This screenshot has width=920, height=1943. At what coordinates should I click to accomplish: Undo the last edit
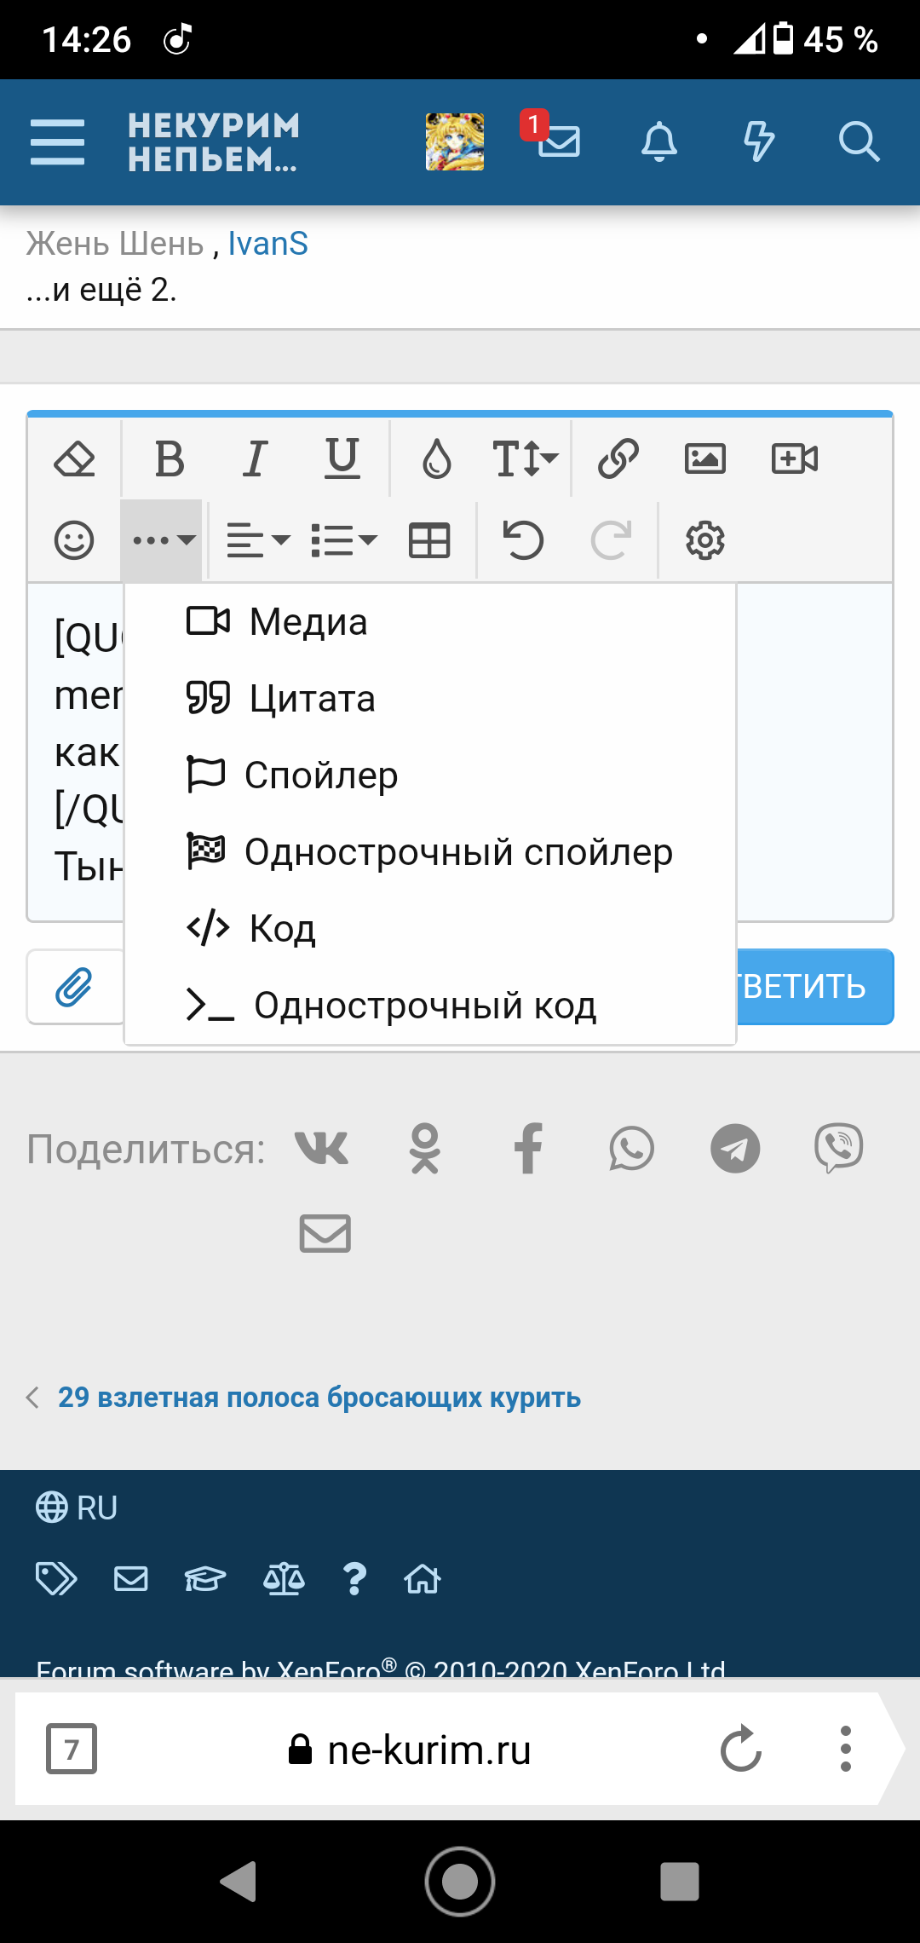click(x=523, y=540)
